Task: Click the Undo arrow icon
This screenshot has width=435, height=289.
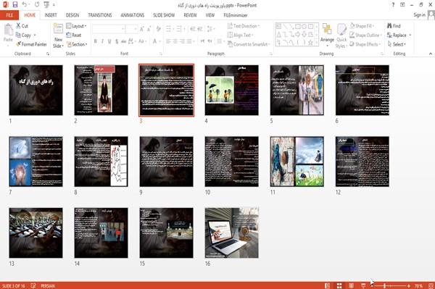Action: click(25, 5)
